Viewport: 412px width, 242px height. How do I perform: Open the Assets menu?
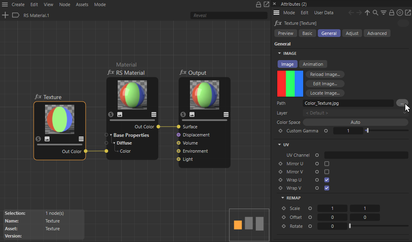[82, 4]
